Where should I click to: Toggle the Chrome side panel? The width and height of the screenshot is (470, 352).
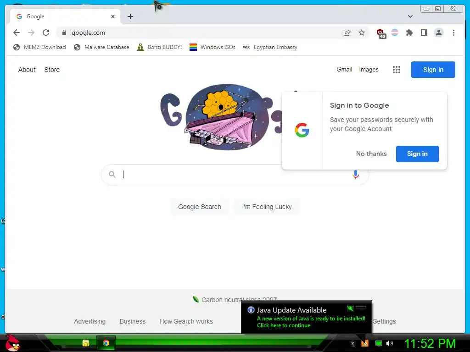tap(424, 33)
